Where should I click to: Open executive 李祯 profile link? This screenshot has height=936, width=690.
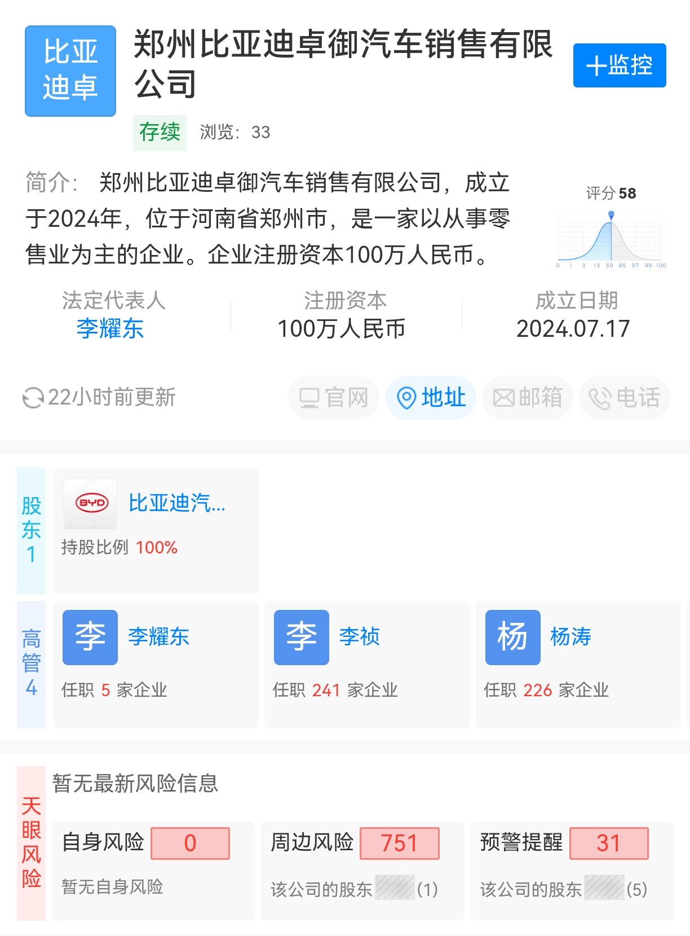(x=360, y=636)
